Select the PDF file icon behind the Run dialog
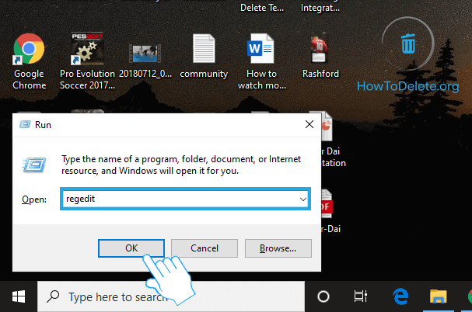The width and height of the screenshot is (472, 312). [327, 203]
